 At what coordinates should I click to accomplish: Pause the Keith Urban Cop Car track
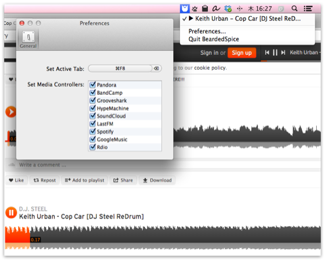[x=11, y=213]
